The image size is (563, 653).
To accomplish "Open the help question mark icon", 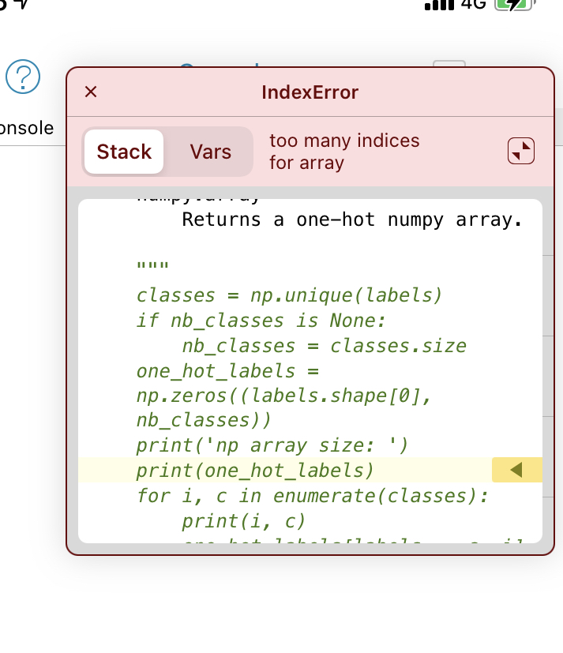I will [x=23, y=77].
